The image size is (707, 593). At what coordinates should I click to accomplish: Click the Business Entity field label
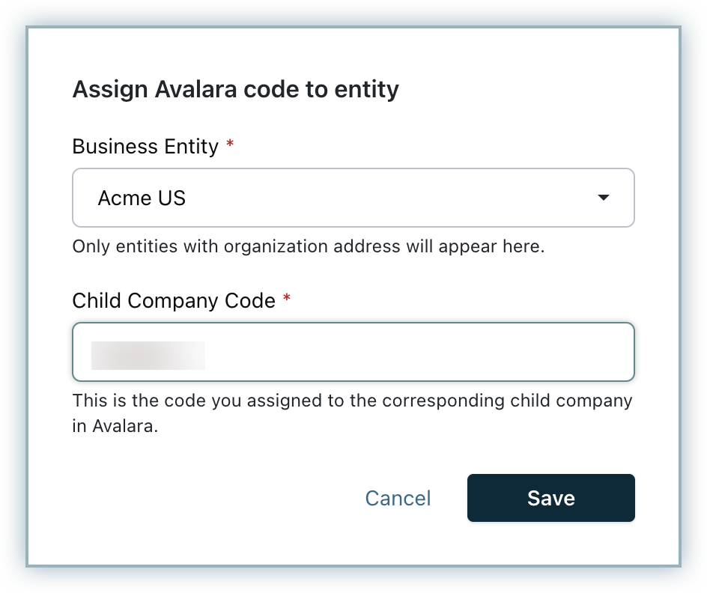[145, 147]
